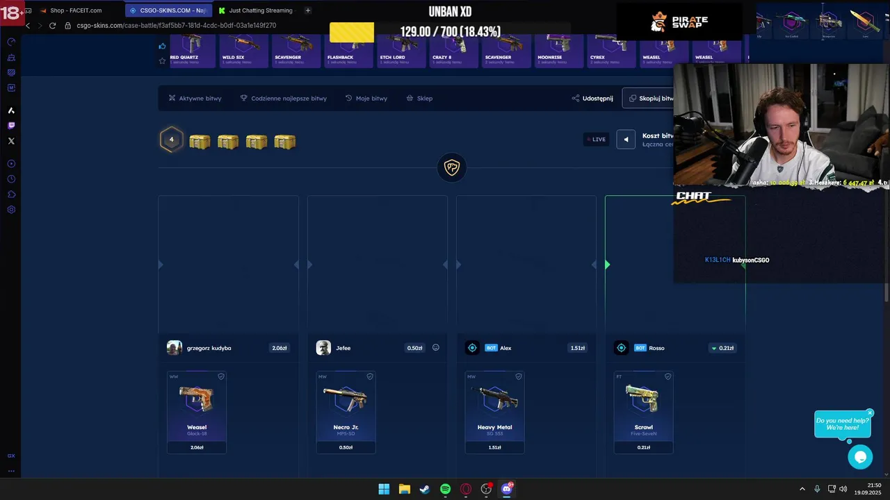890x500 pixels.
Task: Click the shield icon on Weasel card
Action: pyautogui.click(x=221, y=376)
